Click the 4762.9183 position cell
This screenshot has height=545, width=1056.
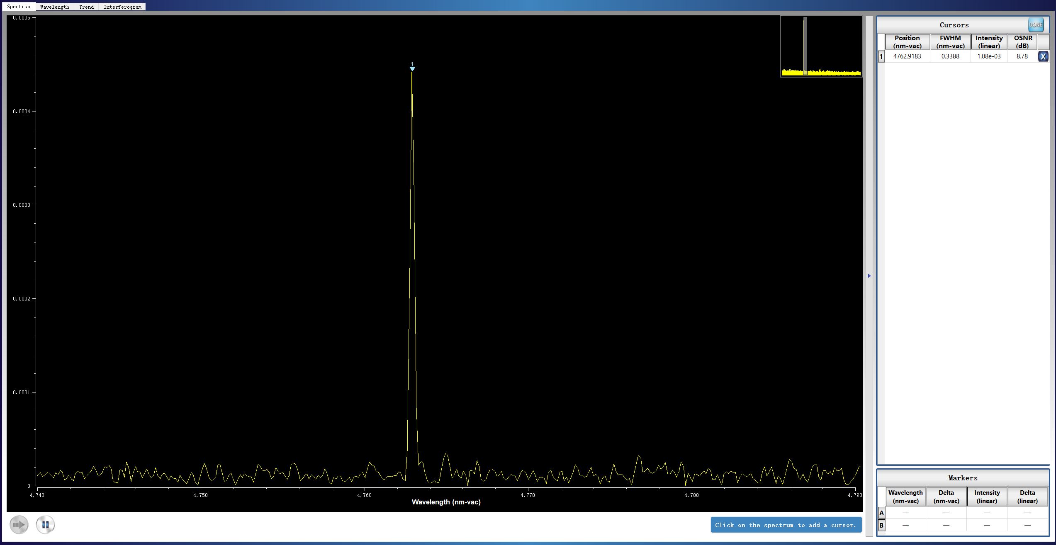click(907, 56)
